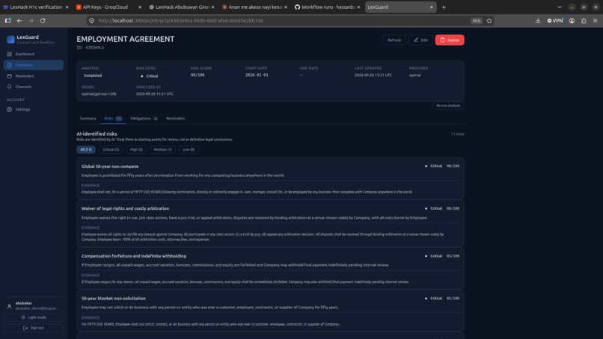Click the site shield icon in address bar

pyautogui.click(x=91, y=21)
